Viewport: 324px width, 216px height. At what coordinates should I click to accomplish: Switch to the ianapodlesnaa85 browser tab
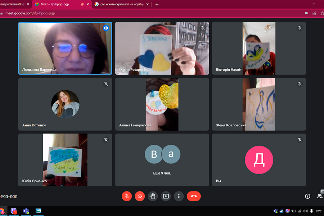pos(12,4)
